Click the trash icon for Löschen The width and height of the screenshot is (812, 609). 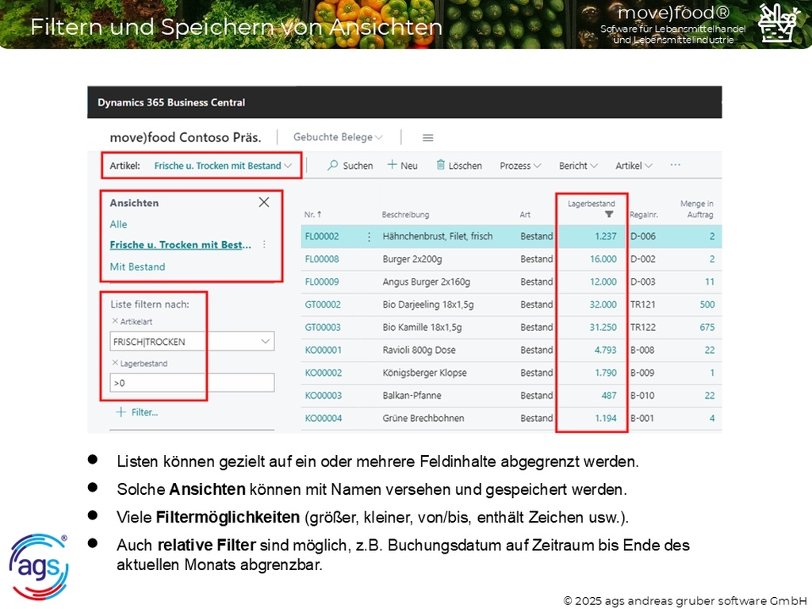pyautogui.click(x=441, y=165)
